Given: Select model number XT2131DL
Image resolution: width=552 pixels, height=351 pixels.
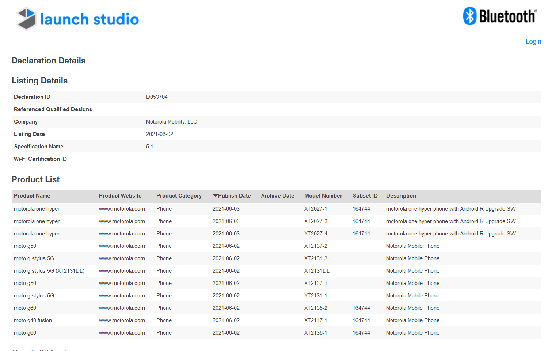Looking at the screenshot, I should (x=317, y=271).
